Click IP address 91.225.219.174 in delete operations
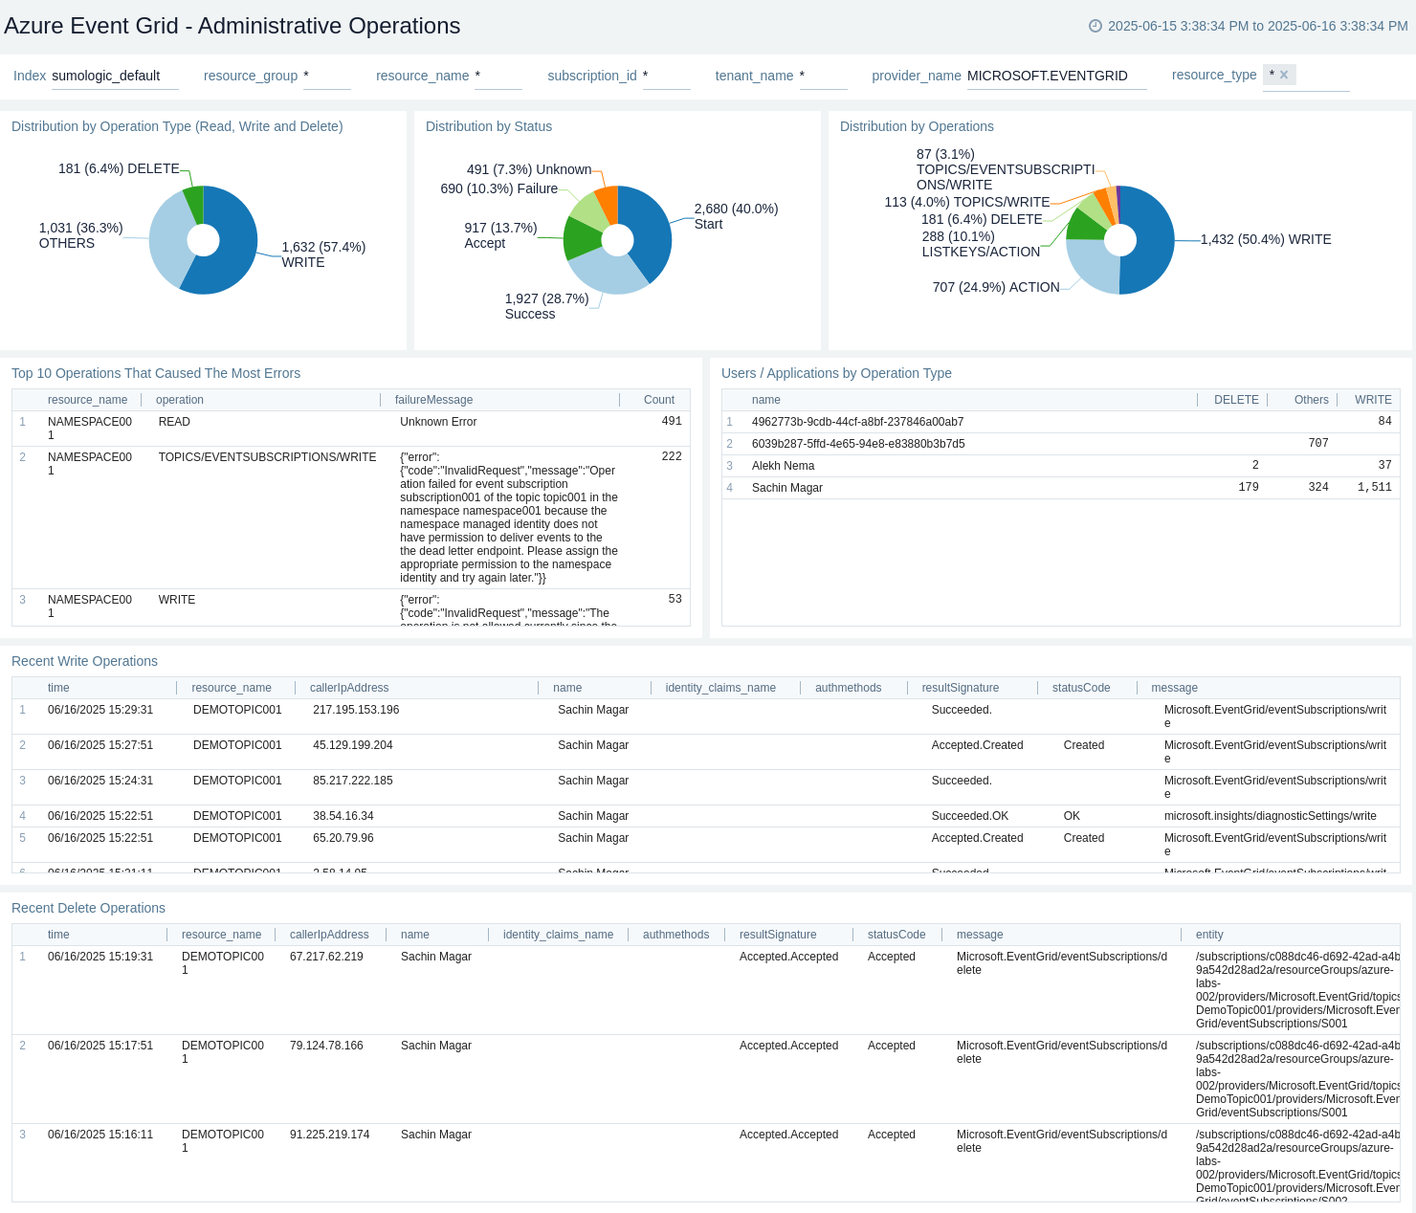 [x=330, y=1135]
